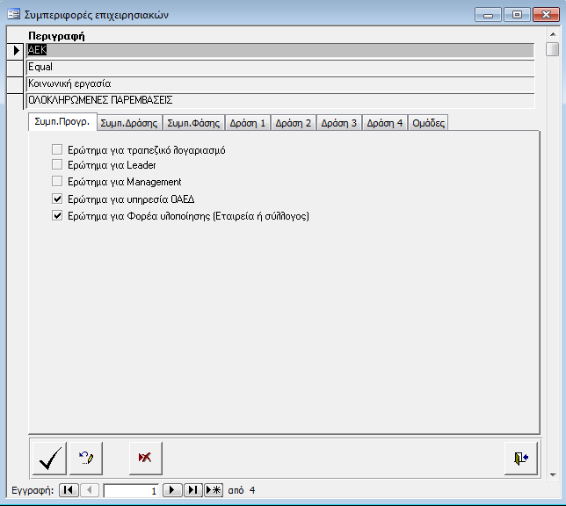Open the Ομάδες tab
Image resolution: width=566 pixels, height=506 pixels.
point(428,123)
